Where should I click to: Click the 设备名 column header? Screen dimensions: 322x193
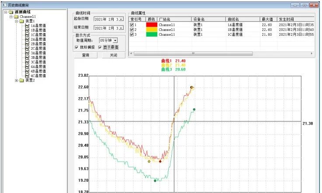(x=209, y=19)
